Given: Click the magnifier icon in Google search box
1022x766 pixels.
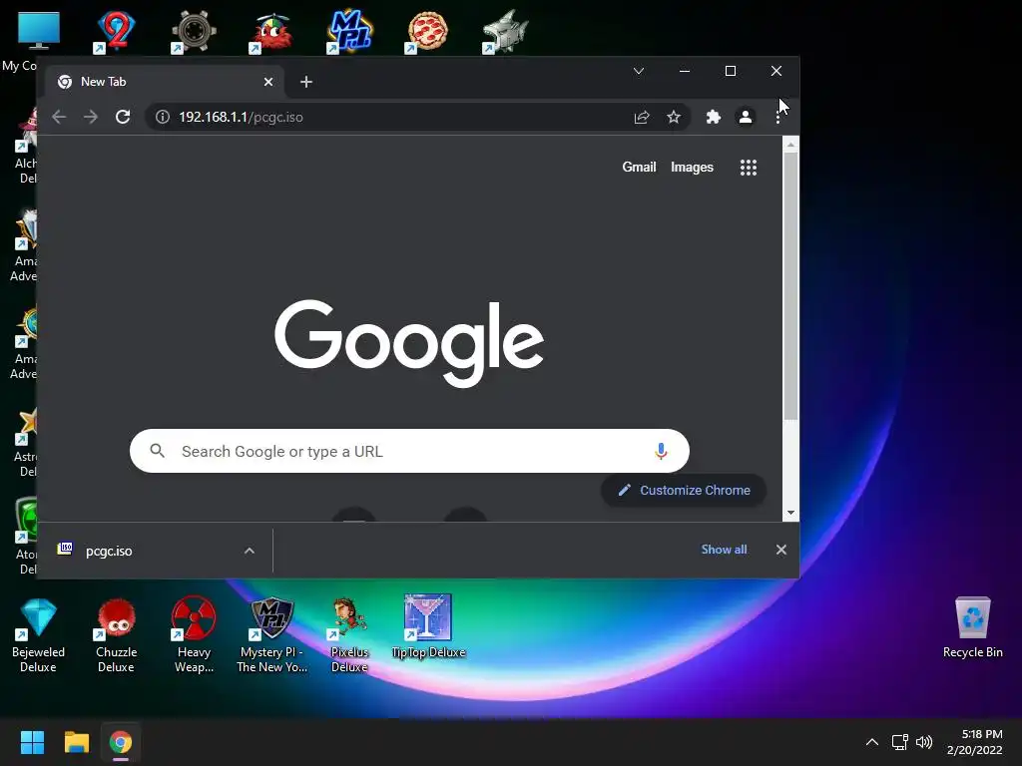Looking at the screenshot, I should tap(157, 451).
